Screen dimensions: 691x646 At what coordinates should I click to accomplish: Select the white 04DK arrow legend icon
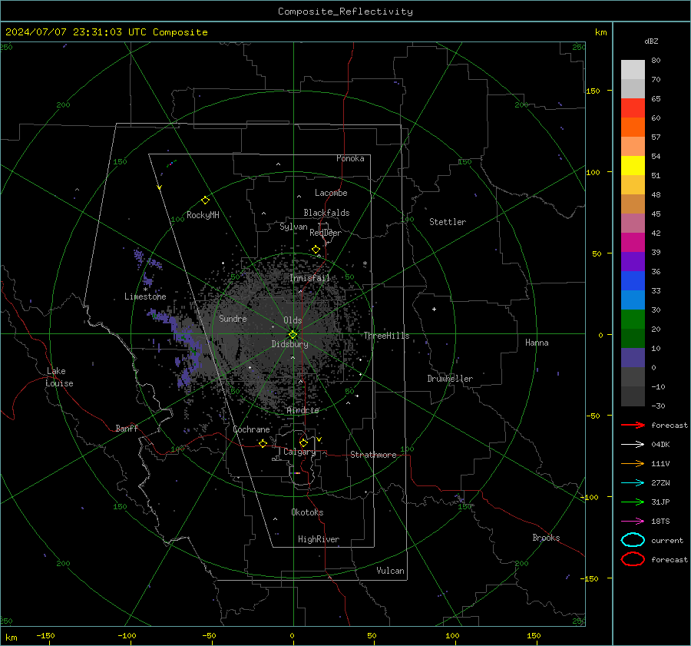click(633, 444)
